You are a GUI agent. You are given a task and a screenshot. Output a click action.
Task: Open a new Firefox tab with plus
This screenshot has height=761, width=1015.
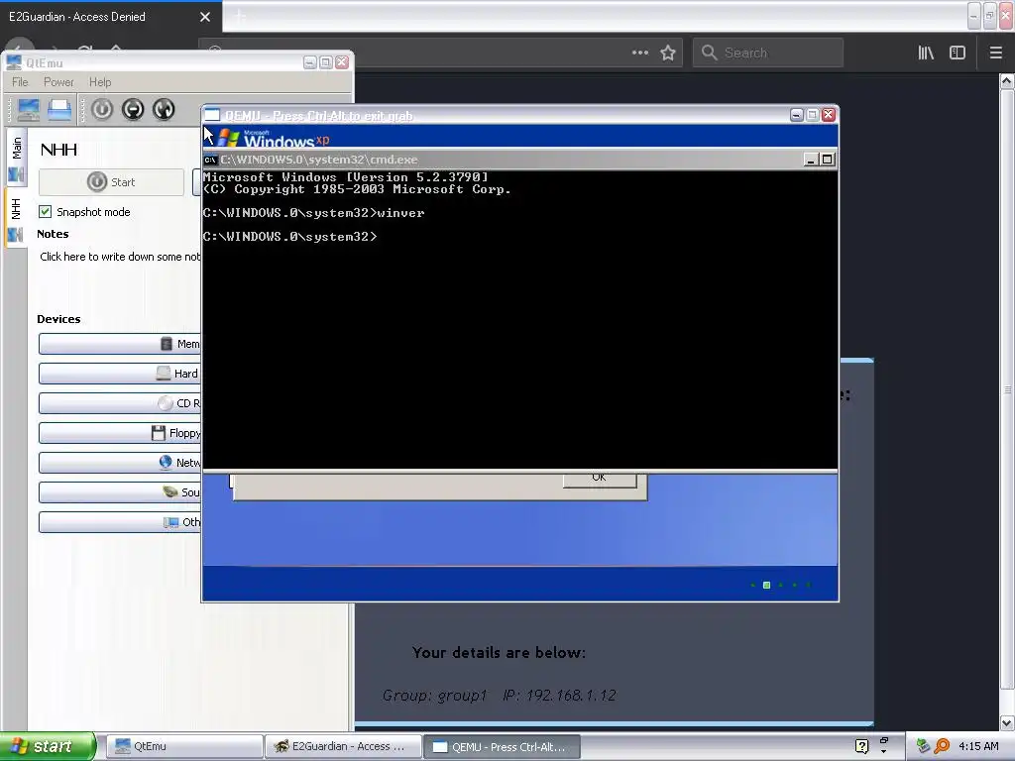pos(240,17)
